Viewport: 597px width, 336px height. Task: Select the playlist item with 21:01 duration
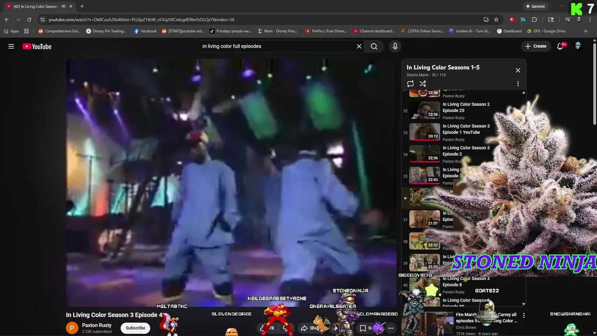424,219
